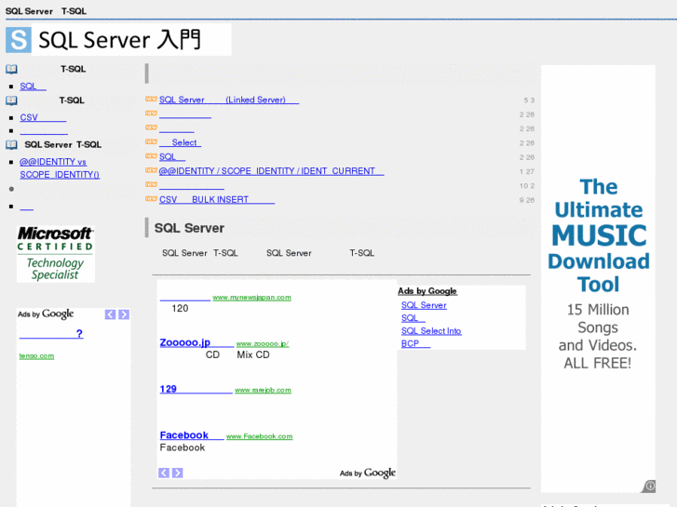
Task: Open the Facebook ad title
Action: [x=192, y=435]
